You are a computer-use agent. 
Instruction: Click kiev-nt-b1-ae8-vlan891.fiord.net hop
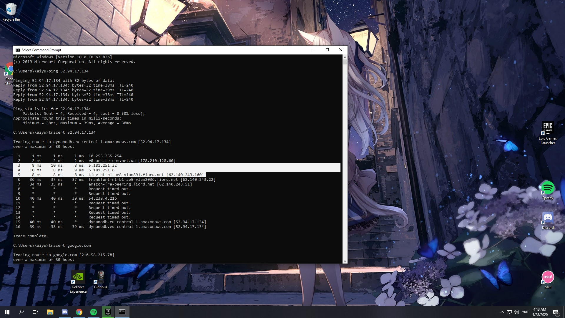(x=126, y=175)
